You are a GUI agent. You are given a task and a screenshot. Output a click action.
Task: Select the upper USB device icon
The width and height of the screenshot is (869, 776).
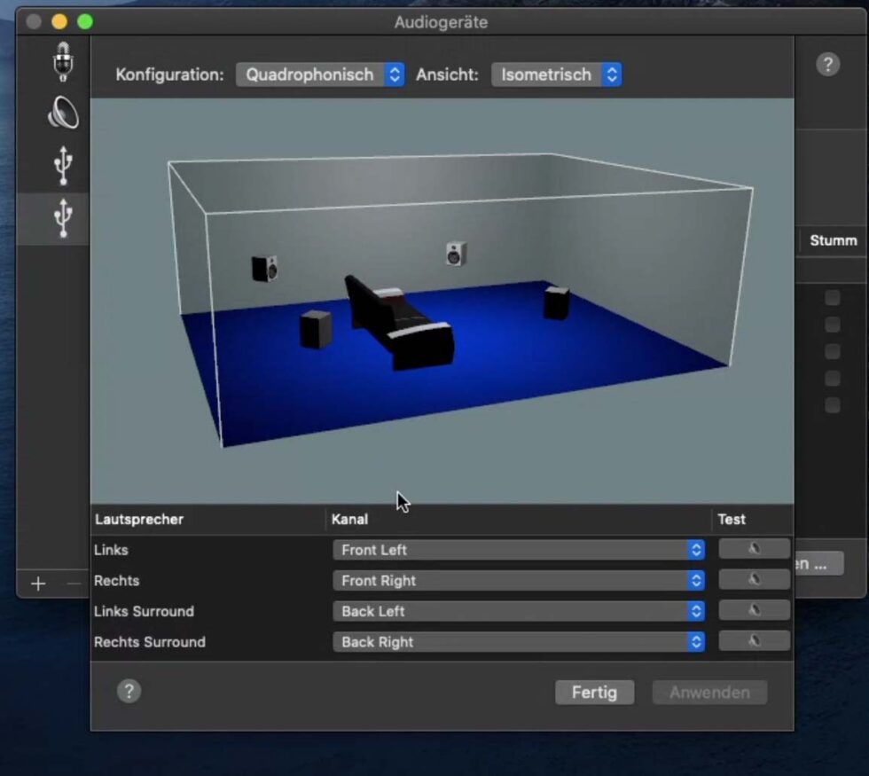63,165
